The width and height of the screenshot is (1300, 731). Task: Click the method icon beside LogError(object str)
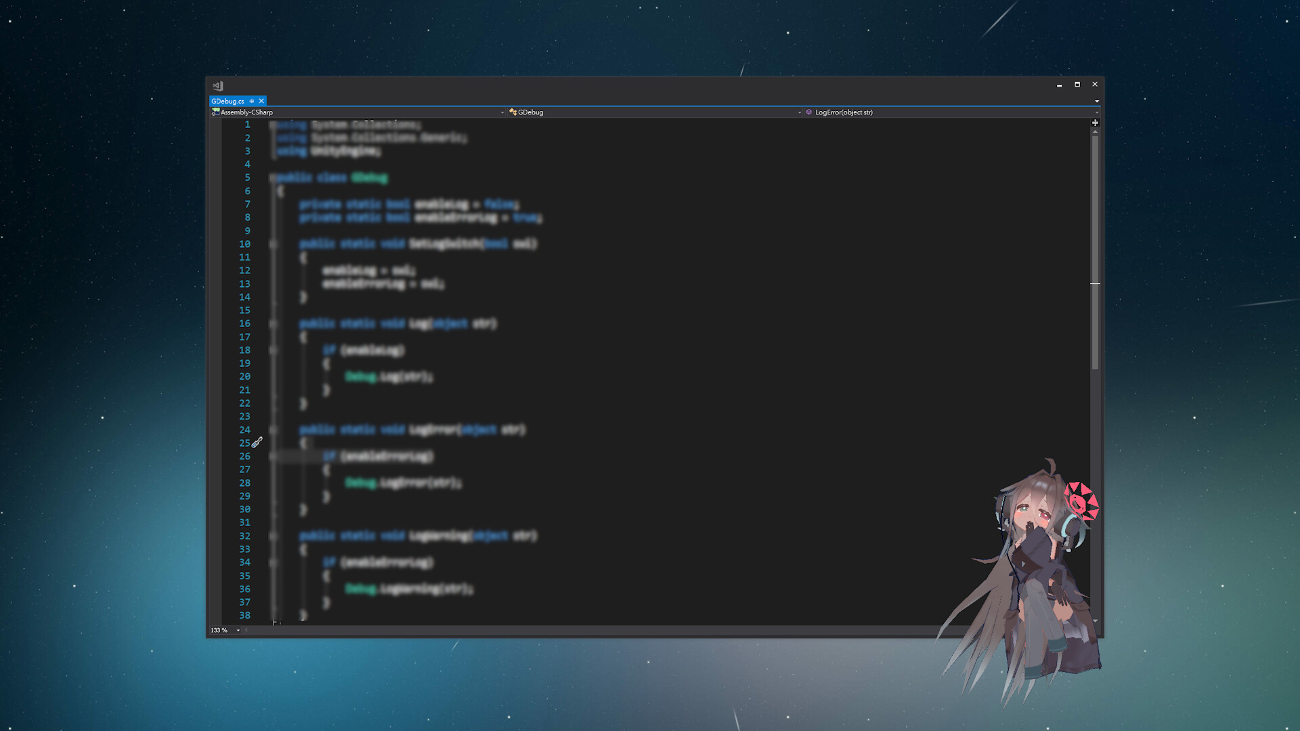tap(808, 112)
